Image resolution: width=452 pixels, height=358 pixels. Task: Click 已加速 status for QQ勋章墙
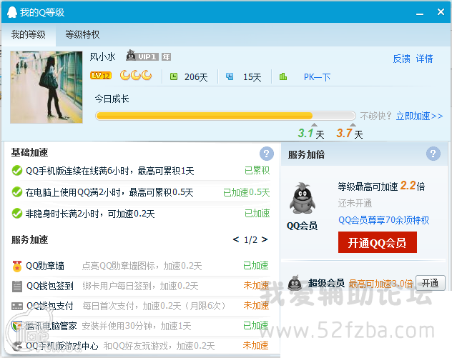point(256,265)
